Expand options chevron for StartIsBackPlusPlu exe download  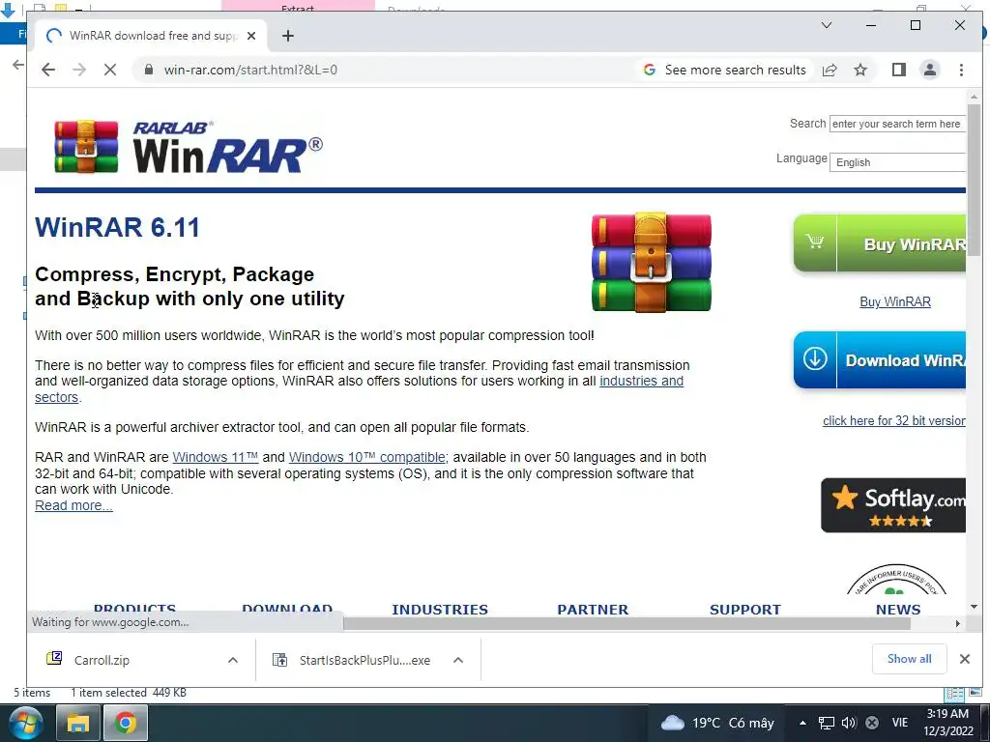[x=458, y=660]
